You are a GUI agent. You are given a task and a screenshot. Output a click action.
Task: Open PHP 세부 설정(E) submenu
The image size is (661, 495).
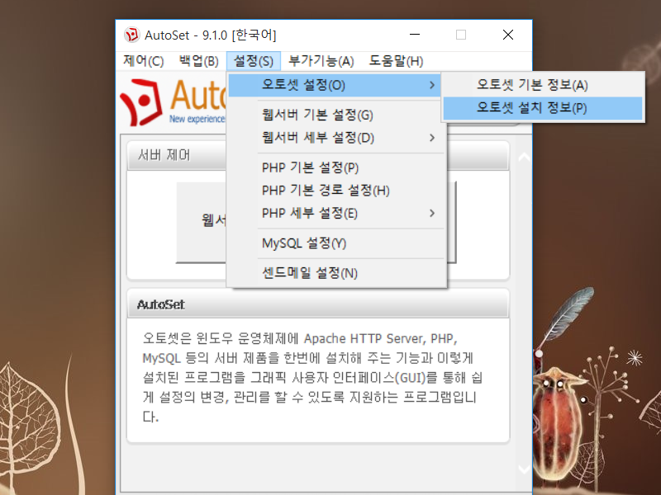335,213
